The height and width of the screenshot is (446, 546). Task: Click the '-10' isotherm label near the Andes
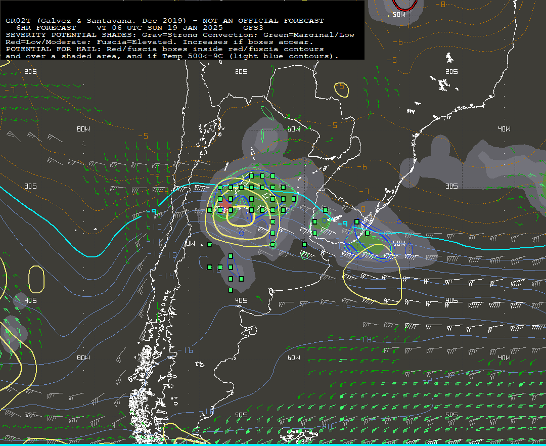click(x=154, y=227)
